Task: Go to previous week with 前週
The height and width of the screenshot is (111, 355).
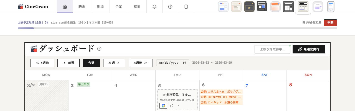Action: pyautogui.click(x=69, y=63)
